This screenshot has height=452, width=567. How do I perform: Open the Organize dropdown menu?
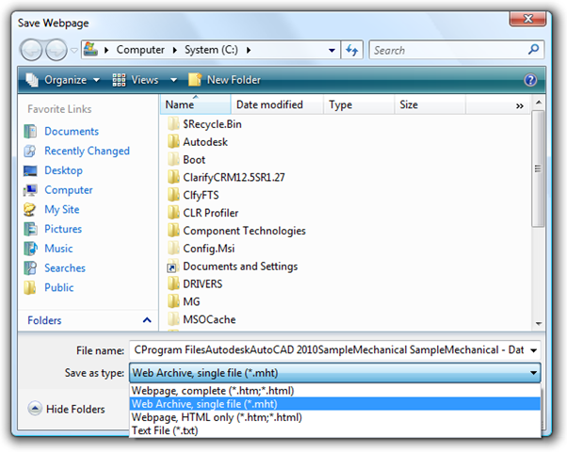(63, 80)
